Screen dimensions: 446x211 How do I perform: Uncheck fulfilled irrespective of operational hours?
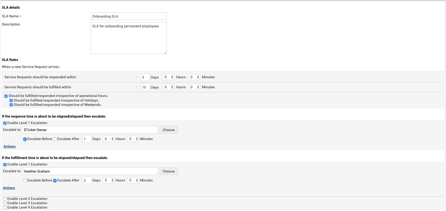[6, 96]
